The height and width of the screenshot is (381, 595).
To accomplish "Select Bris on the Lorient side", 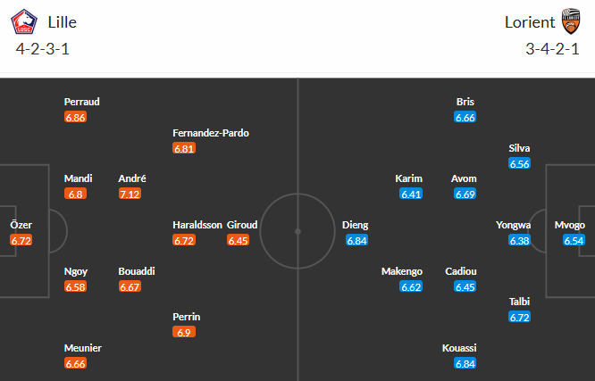I will point(465,102).
